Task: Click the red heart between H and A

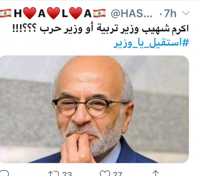Action: [30, 13]
